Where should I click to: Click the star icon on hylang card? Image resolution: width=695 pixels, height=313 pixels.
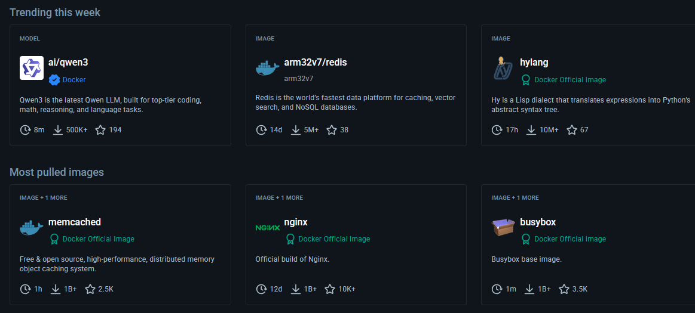coord(572,130)
